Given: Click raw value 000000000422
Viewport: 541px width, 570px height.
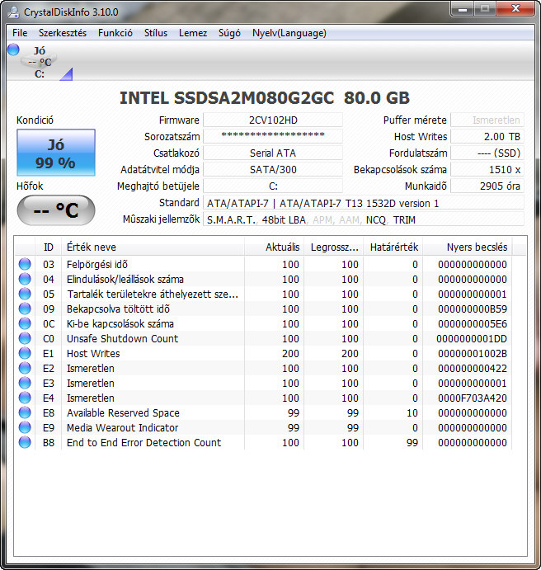Looking at the screenshot, I should pyautogui.click(x=473, y=369).
